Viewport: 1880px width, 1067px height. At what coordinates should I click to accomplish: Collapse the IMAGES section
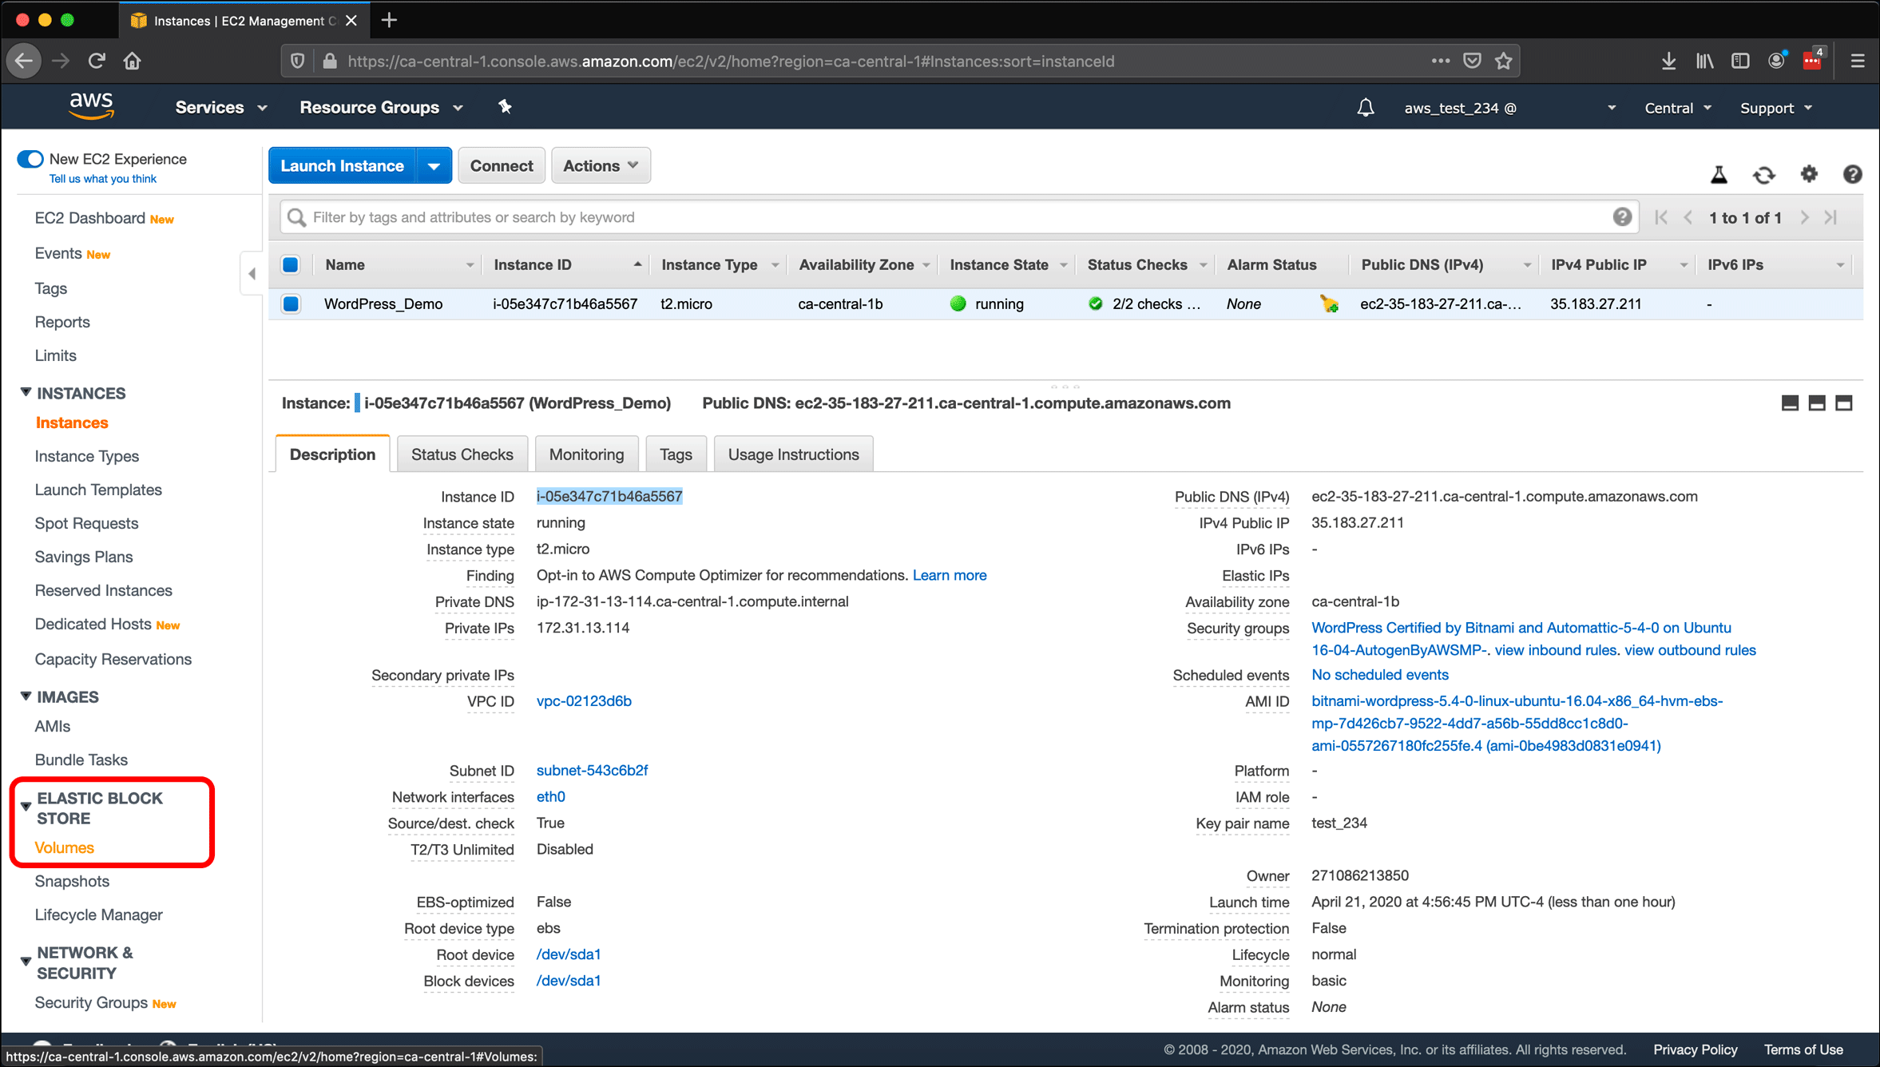pyautogui.click(x=26, y=696)
